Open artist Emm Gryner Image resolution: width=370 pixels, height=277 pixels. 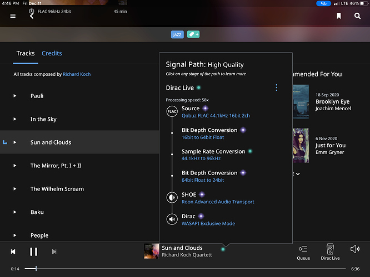[x=329, y=152]
